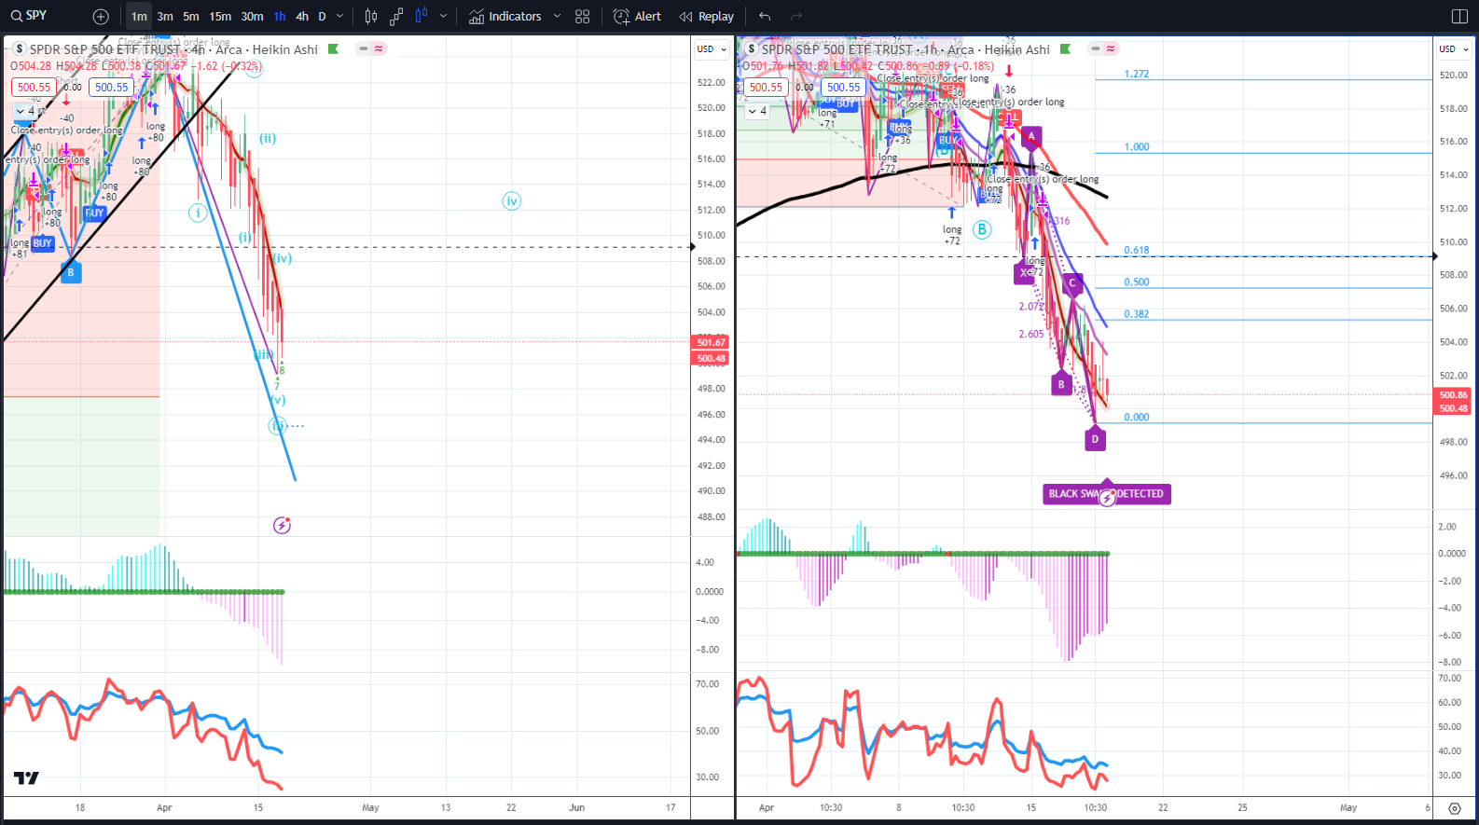Click the 1.272 Fibonacci level label

coord(1137,74)
